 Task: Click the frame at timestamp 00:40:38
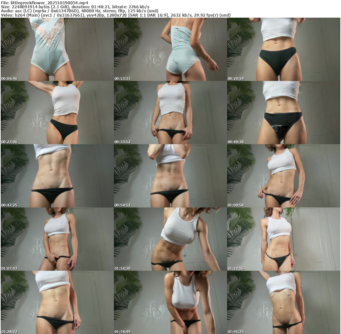pos(283,113)
